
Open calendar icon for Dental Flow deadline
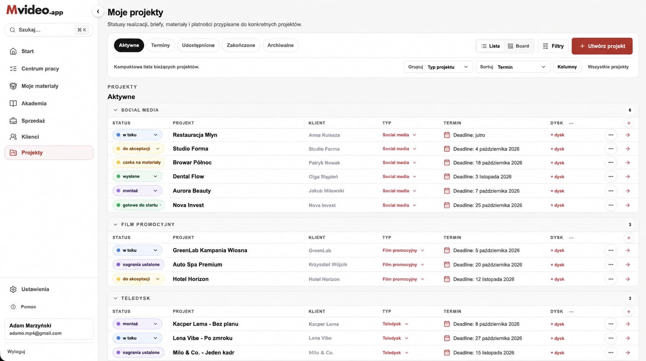coord(447,176)
